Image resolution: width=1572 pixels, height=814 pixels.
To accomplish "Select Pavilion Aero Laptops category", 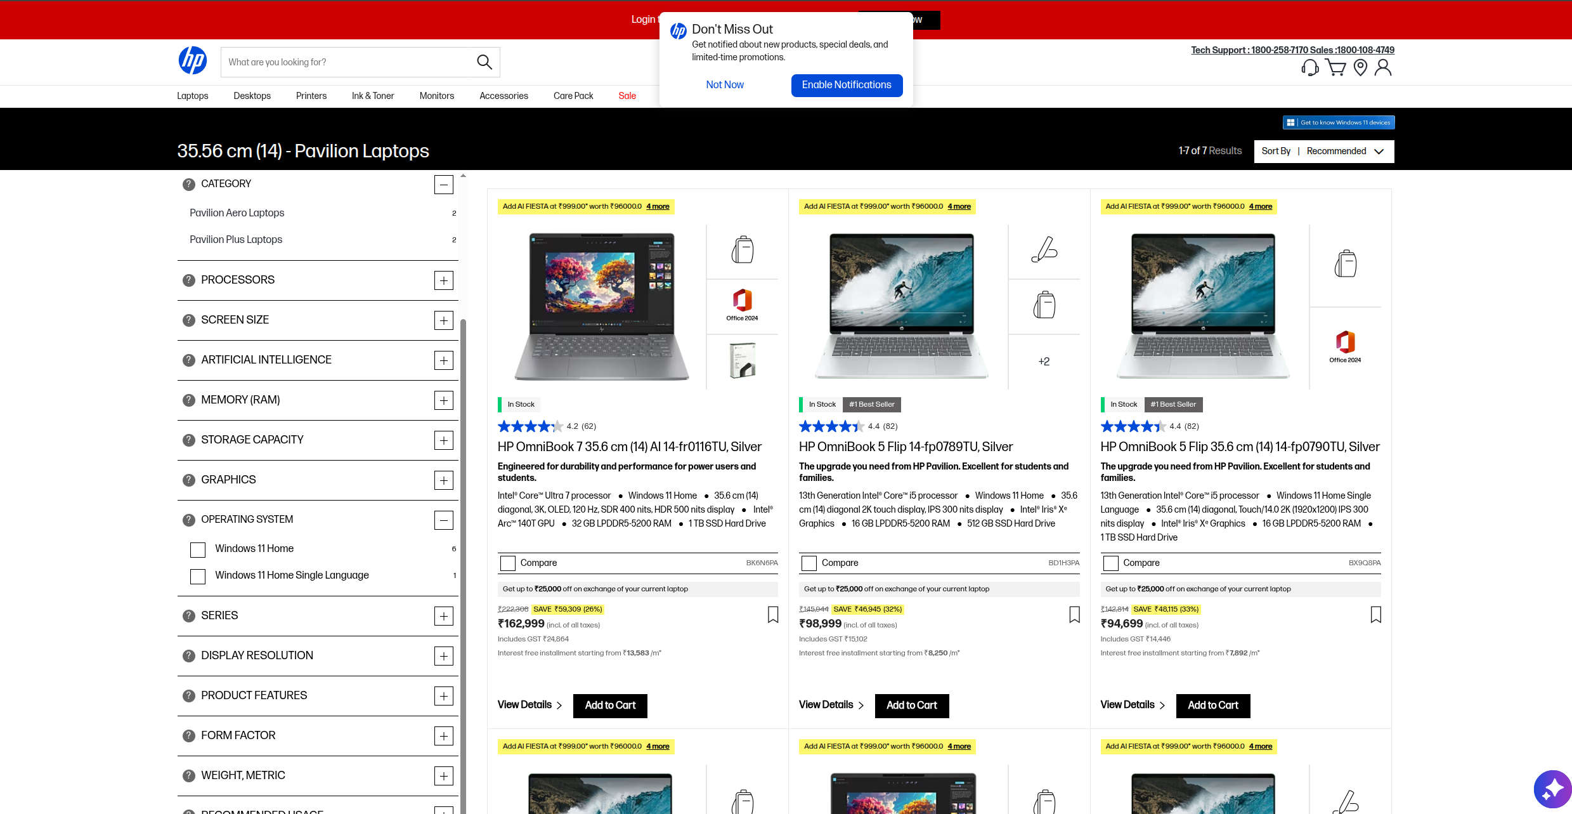I will [237, 213].
